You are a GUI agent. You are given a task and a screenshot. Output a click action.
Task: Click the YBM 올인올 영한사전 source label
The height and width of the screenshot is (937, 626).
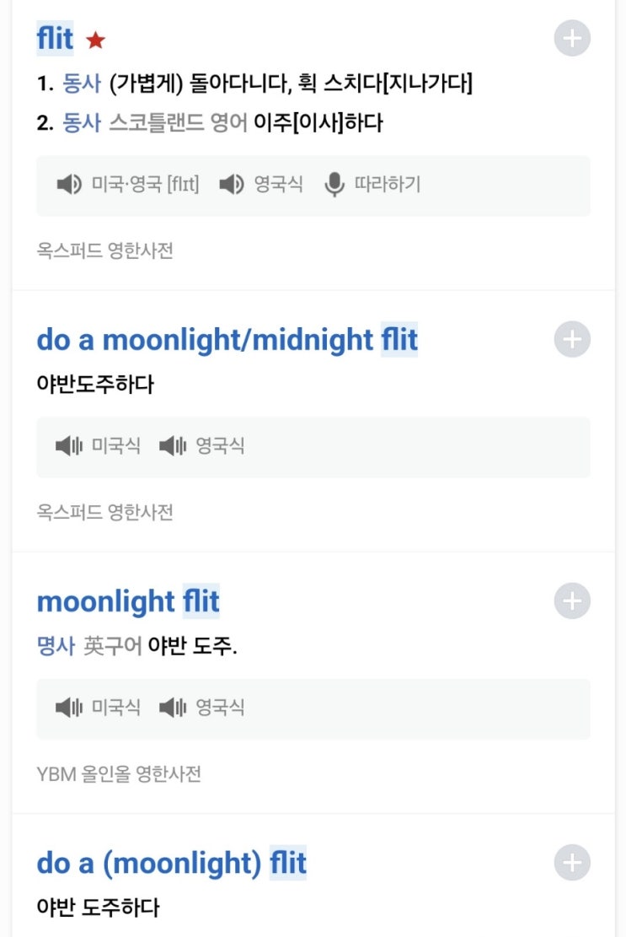[119, 773]
